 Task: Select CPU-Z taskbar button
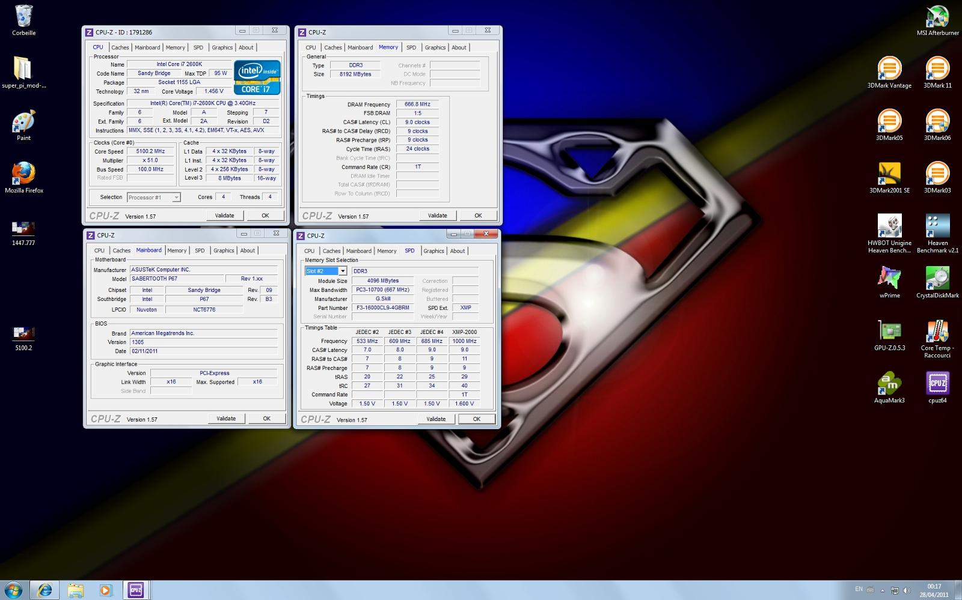pyautogui.click(x=136, y=590)
